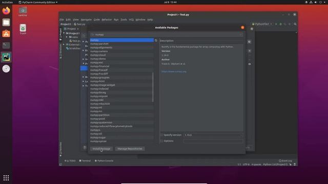Click the Debug bug icon in toolbar
This screenshot has height=184, width=328.
(x=281, y=24)
